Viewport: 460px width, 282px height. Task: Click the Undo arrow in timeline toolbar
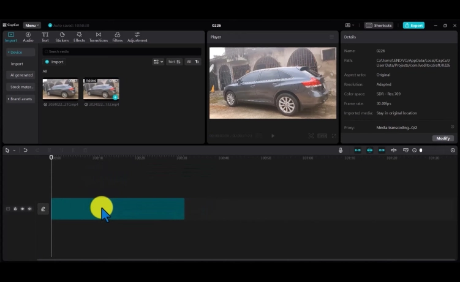25,150
